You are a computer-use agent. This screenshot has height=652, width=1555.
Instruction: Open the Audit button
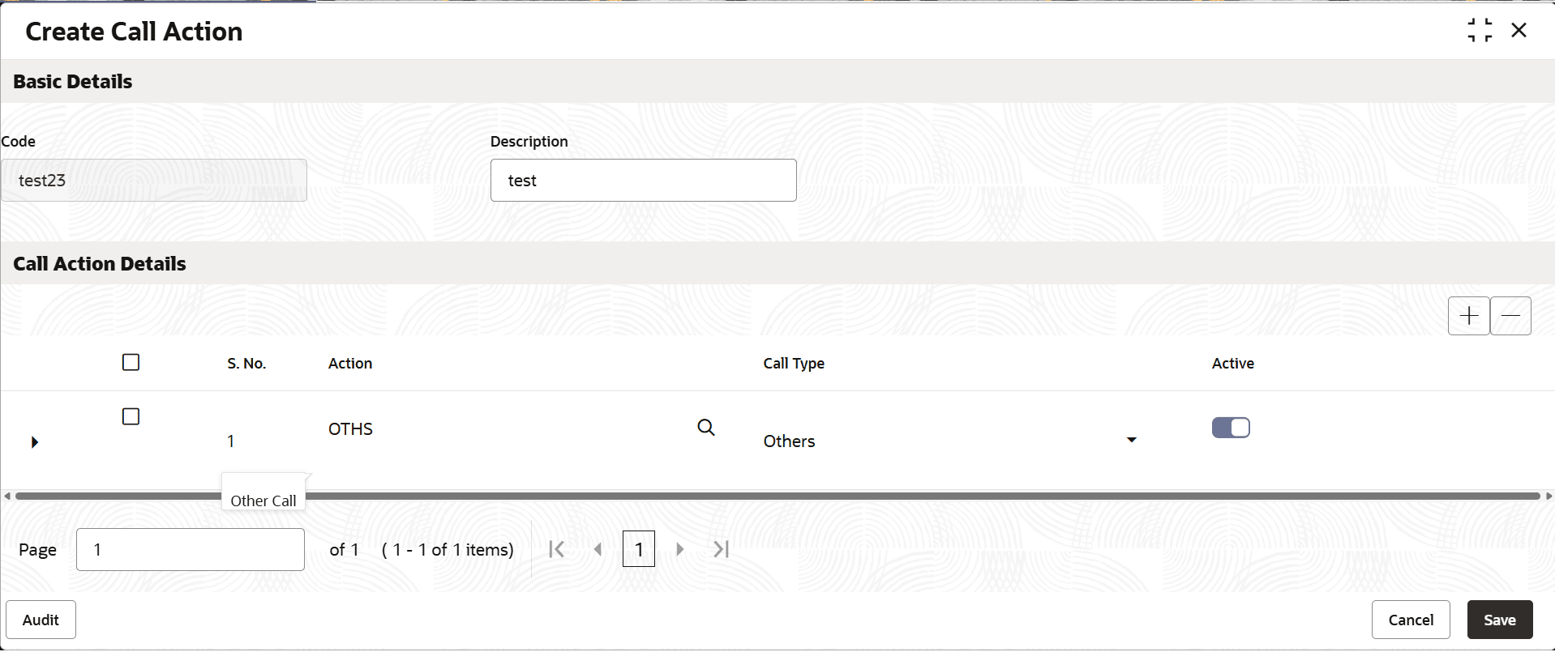pyautogui.click(x=41, y=620)
